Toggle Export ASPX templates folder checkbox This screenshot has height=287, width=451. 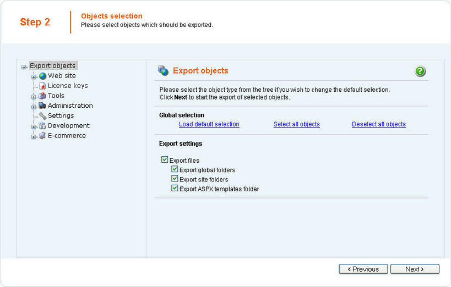[175, 188]
